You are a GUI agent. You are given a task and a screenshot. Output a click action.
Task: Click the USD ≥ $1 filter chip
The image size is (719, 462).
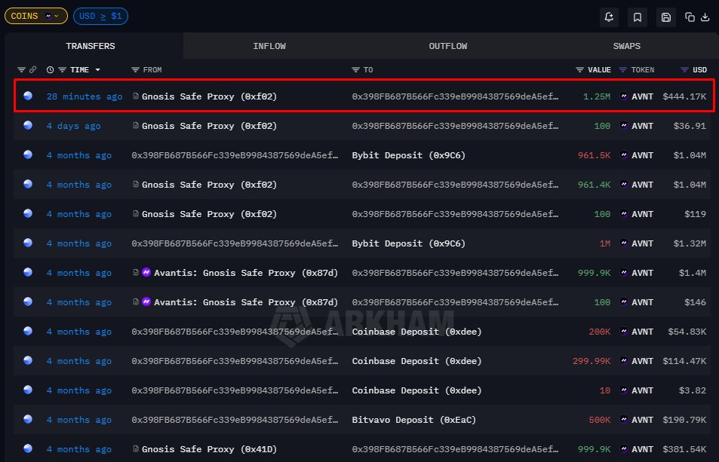pyautogui.click(x=100, y=16)
